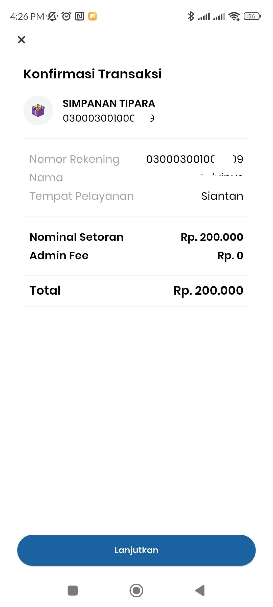
Task: Tap the recent apps square button
Action: [x=73, y=591]
